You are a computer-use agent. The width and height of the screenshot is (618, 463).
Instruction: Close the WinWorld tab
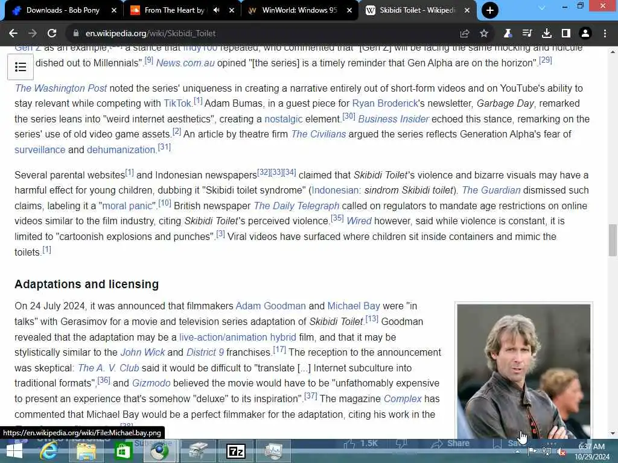[349, 10]
